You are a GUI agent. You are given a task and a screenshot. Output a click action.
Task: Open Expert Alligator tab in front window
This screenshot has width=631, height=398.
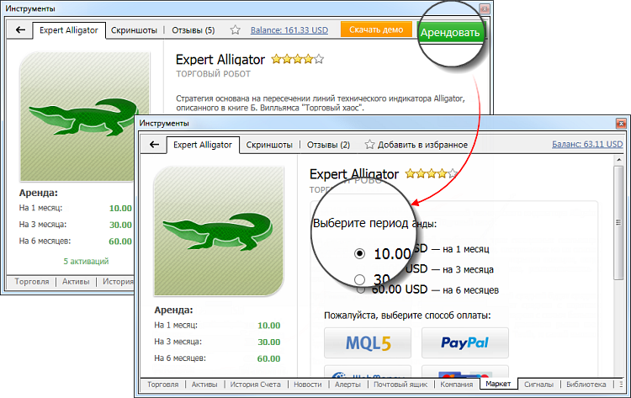click(203, 145)
